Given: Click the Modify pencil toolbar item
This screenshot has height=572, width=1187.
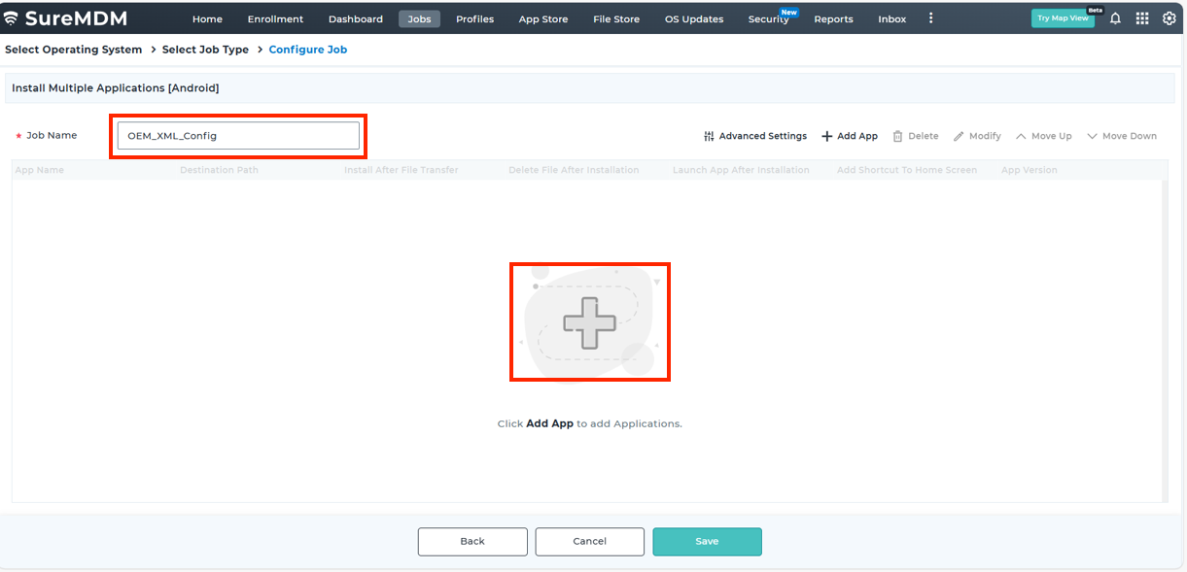Looking at the screenshot, I should click(977, 136).
